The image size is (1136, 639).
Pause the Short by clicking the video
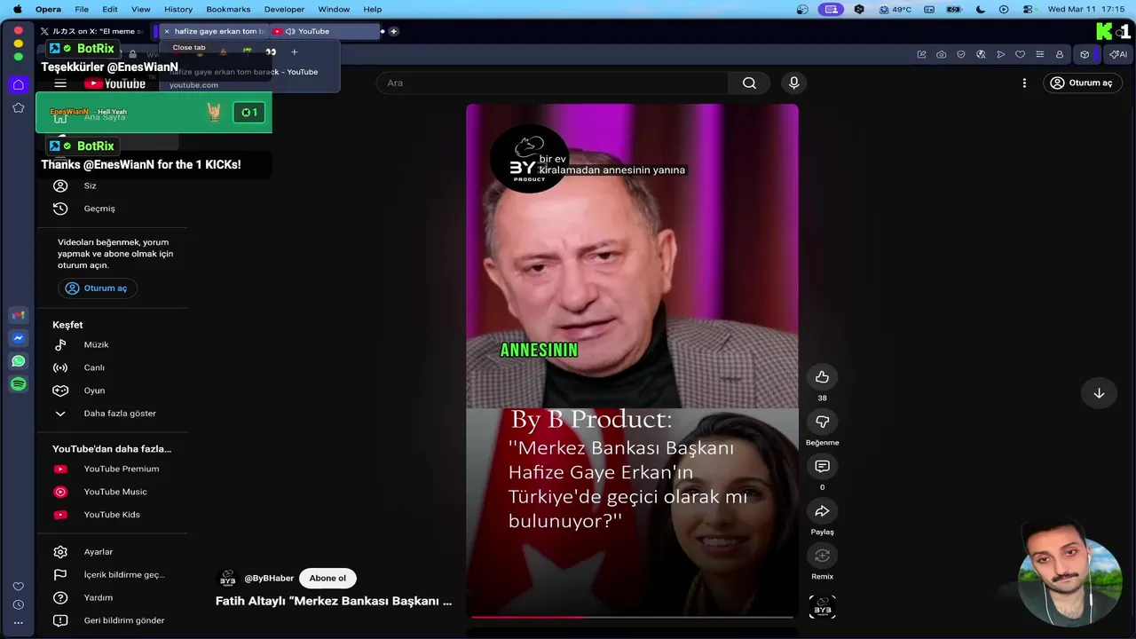pos(632,360)
